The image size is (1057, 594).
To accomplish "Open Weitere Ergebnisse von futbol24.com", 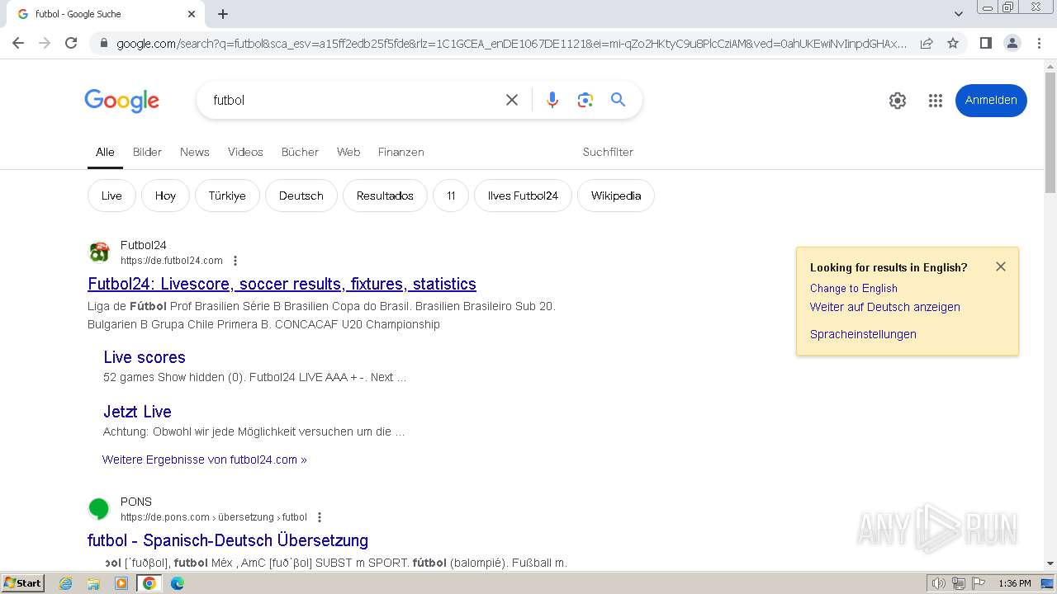I will click(205, 460).
